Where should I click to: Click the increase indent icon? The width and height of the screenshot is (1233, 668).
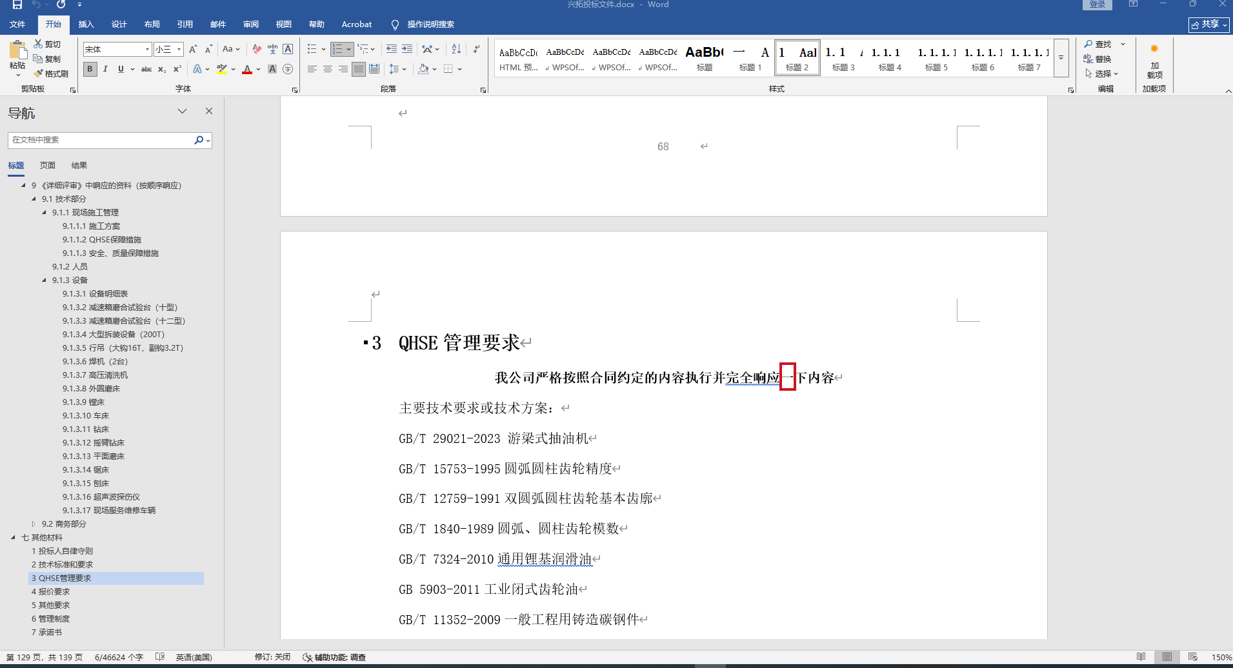(407, 49)
